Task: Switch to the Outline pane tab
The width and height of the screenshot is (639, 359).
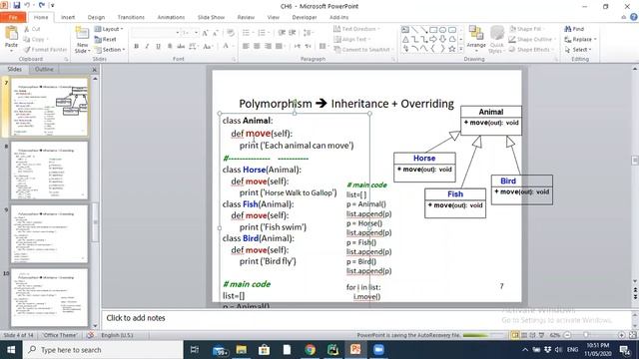Action: (44, 69)
